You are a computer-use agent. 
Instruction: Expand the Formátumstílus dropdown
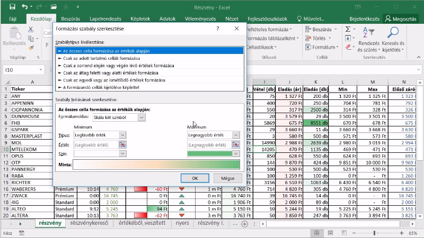[x=142, y=117]
